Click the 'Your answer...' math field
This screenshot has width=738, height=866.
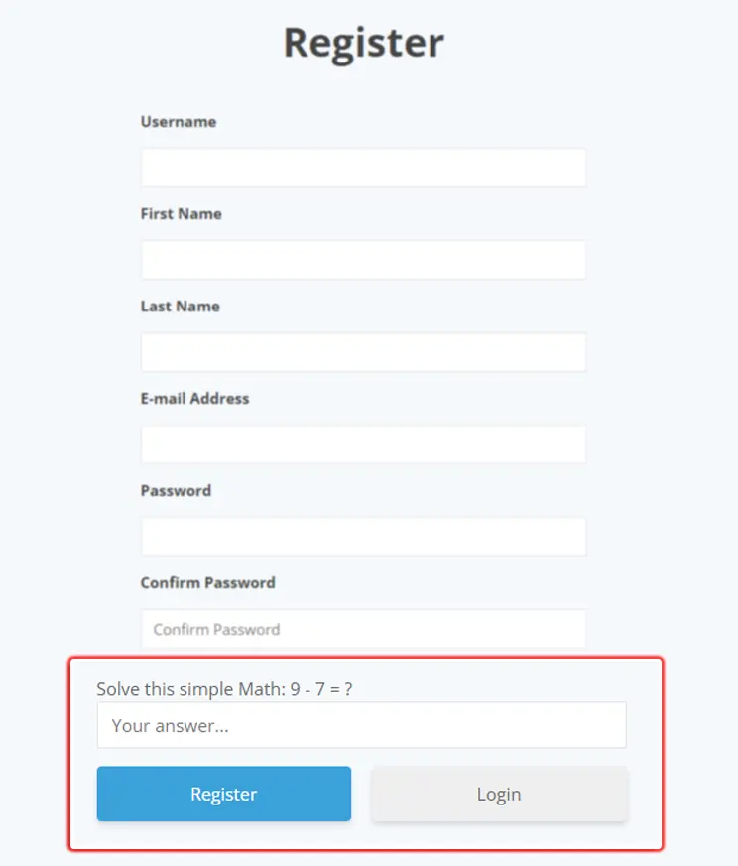tap(361, 725)
